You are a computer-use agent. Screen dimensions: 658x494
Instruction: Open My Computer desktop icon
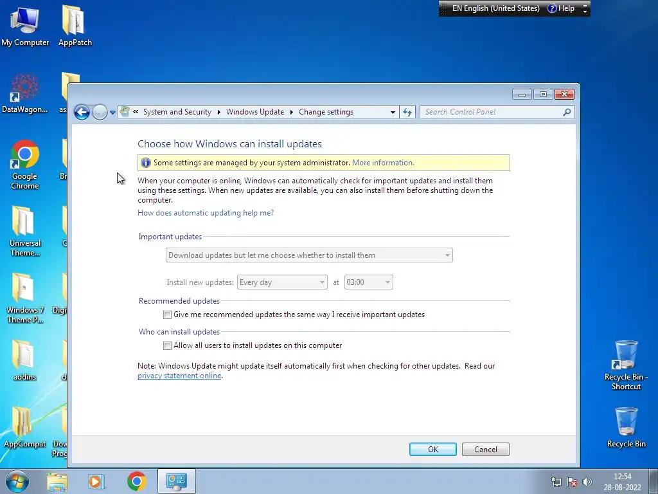tap(25, 26)
